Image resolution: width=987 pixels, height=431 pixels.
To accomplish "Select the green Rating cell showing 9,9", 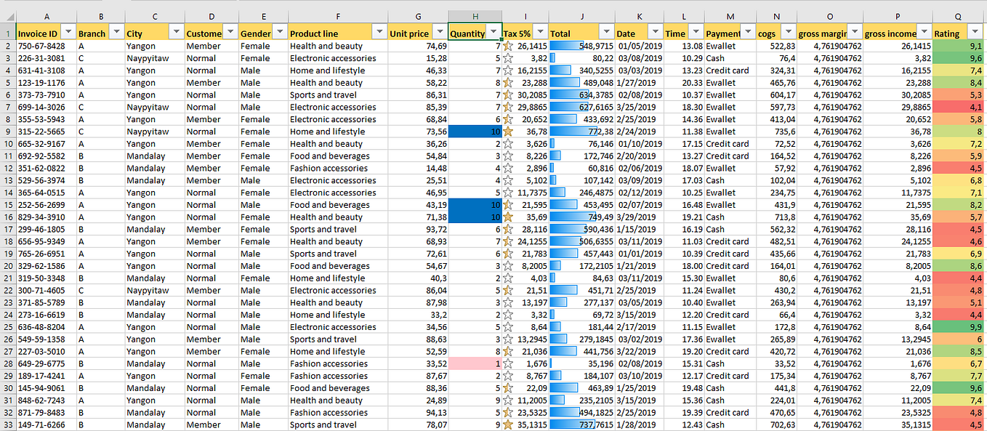I will 959,326.
